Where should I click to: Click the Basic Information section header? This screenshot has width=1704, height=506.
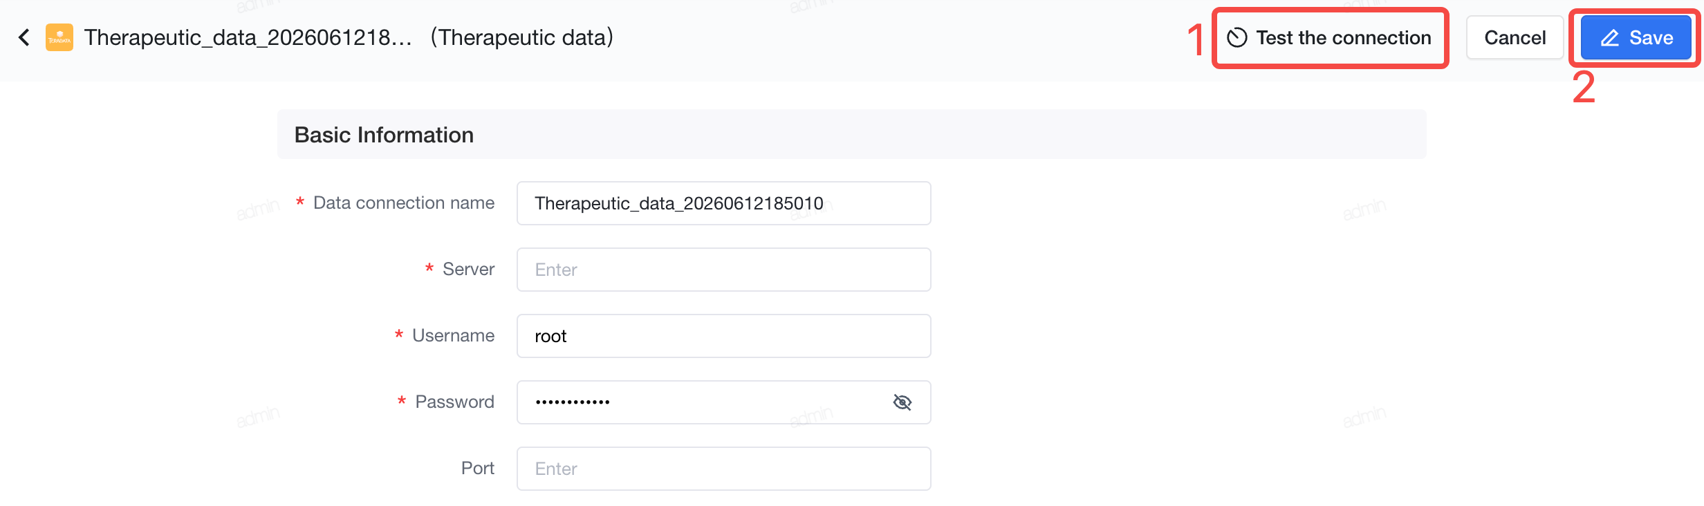(x=384, y=135)
